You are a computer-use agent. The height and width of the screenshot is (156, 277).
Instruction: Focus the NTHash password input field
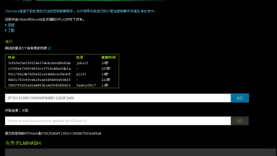(118, 121)
